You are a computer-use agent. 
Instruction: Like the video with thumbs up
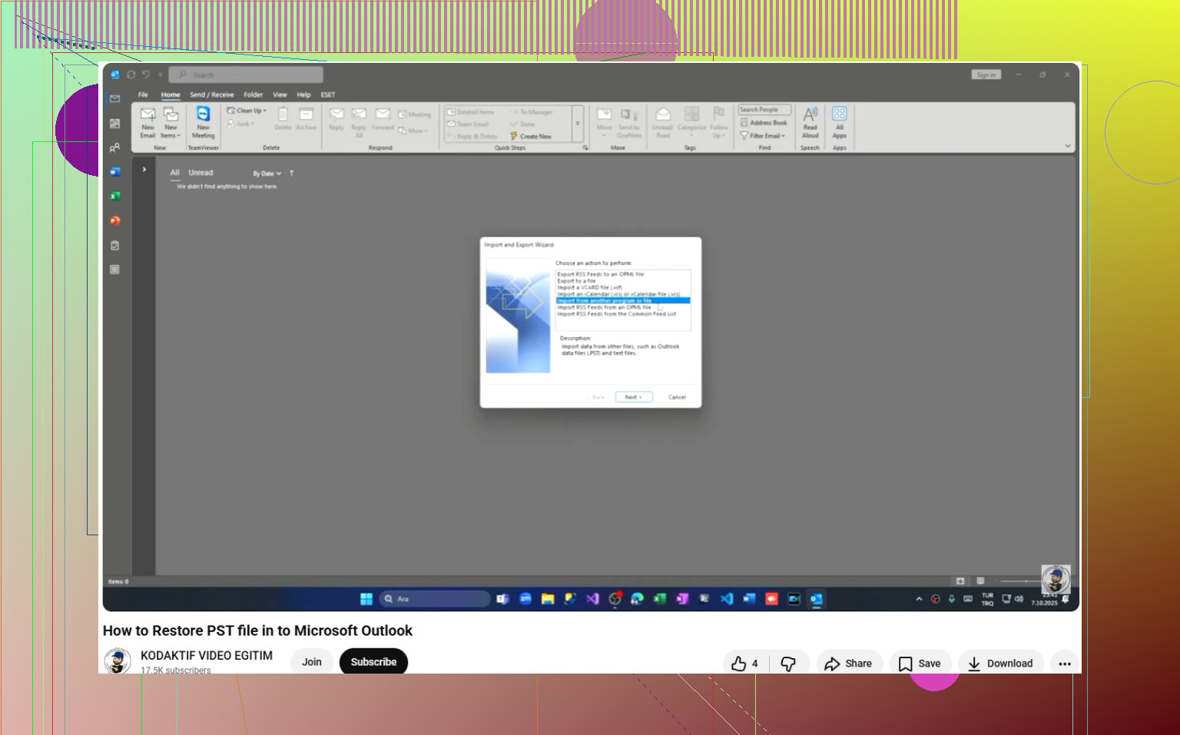pyautogui.click(x=744, y=664)
